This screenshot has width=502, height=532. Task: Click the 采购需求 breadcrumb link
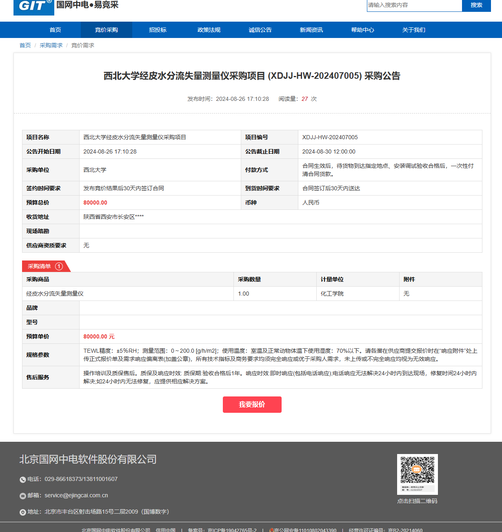pos(51,45)
